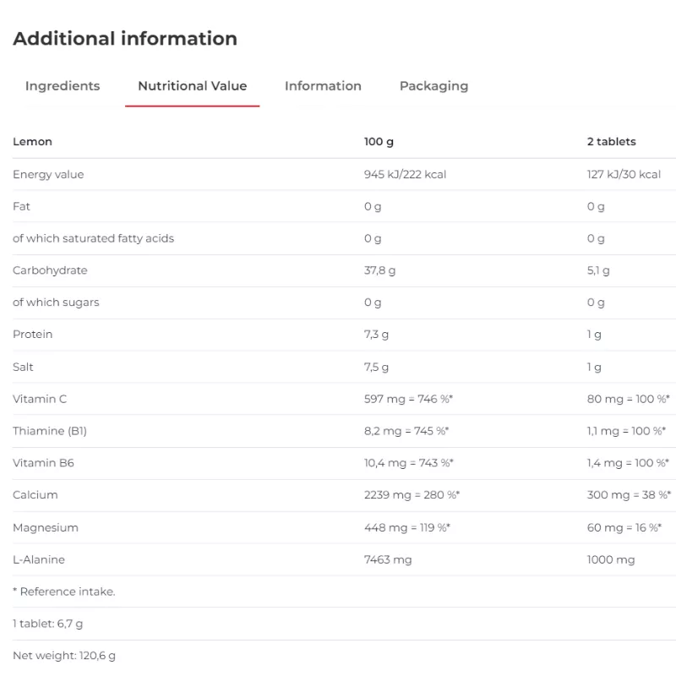
Task: Click the L-Alanine row label
Action: [x=39, y=559]
